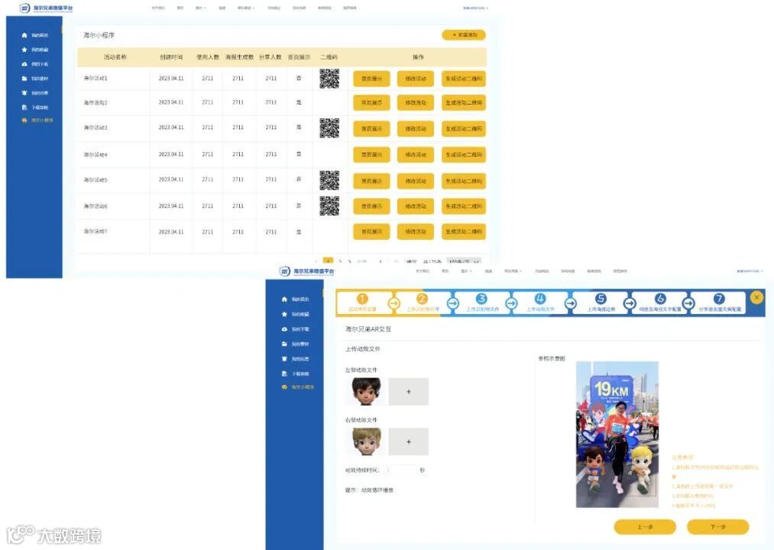Click 海尔兄弟AR交互 heading in wizard window
The height and width of the screenshot is (550, 774).
(x=368, y=328)
